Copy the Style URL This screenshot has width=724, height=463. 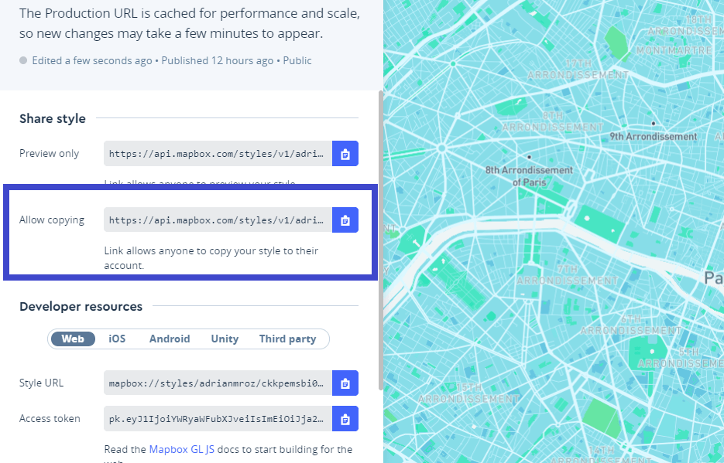[345, 383]
